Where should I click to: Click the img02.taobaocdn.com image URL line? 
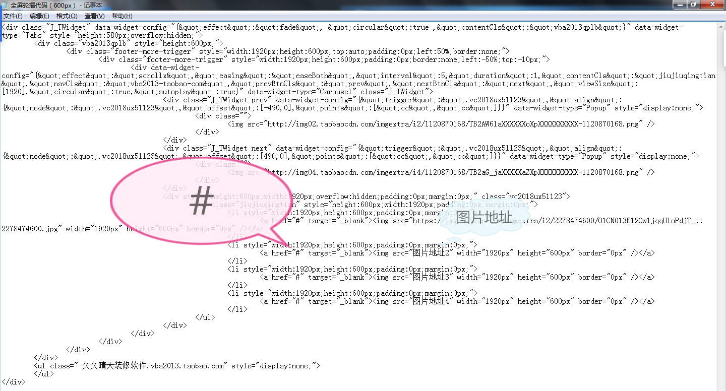click(x=441, y=124)
